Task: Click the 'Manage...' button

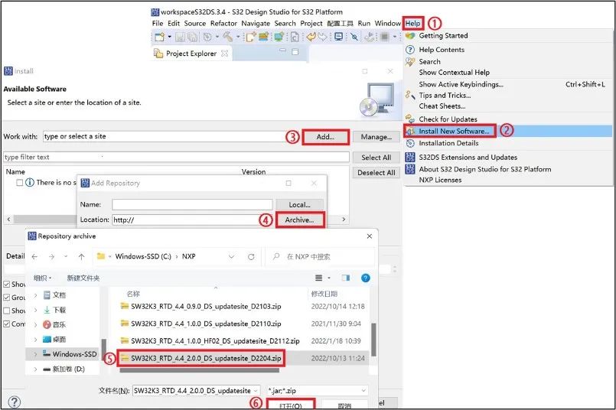Action: (376, 137)
